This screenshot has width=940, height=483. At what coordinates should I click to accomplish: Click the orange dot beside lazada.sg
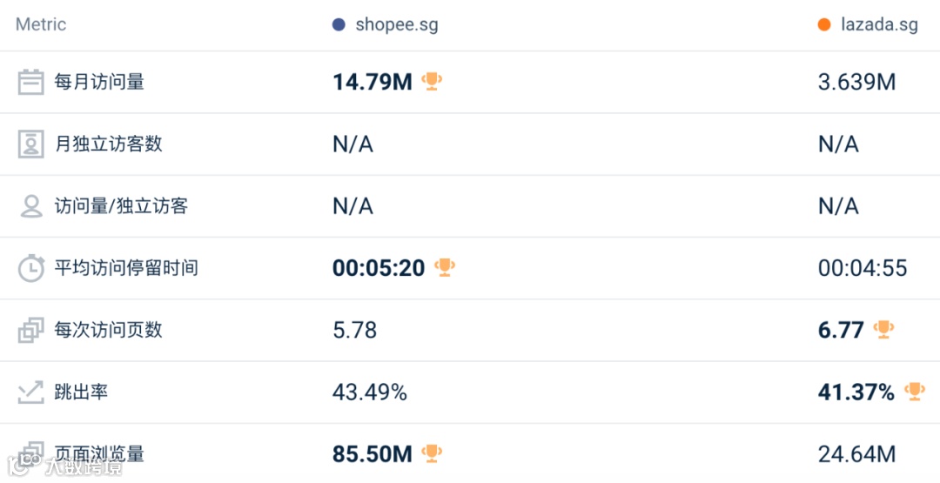824,24
